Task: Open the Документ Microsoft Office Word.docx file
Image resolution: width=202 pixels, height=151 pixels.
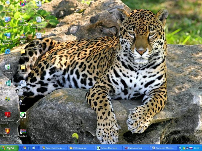Action: click(x=38, y=36)
